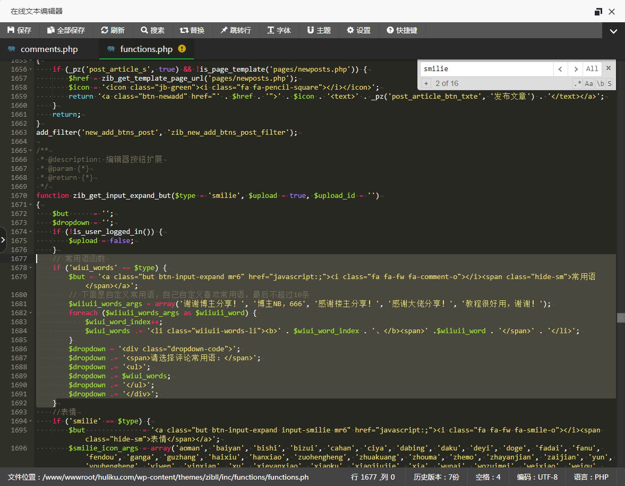Toggle whole word search (\b)
Viewport: 625px width, 486px height.
tap(600, 83)
